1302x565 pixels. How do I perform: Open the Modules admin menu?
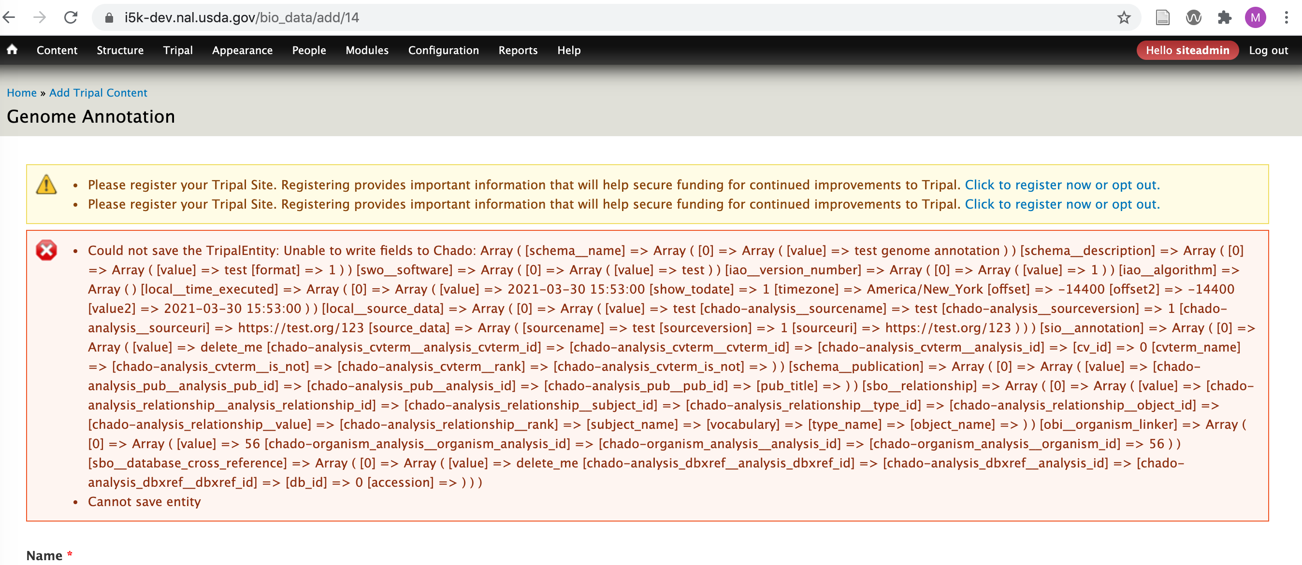(x=367, y=50)
